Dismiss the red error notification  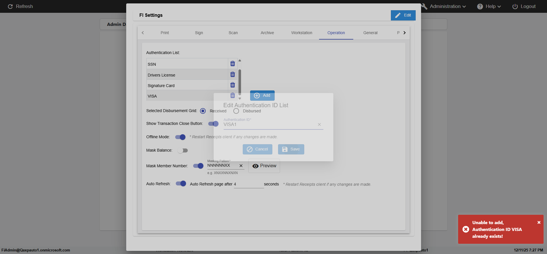(x=539, y=222)
